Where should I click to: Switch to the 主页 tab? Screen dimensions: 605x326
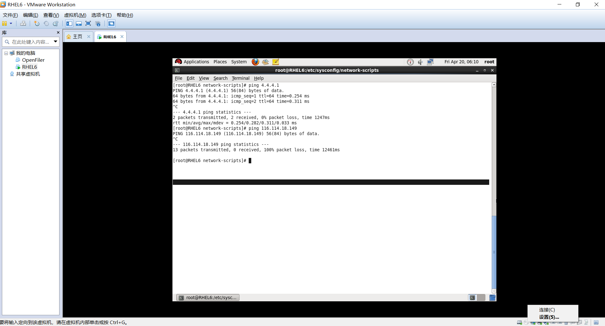tap(78, 37)
